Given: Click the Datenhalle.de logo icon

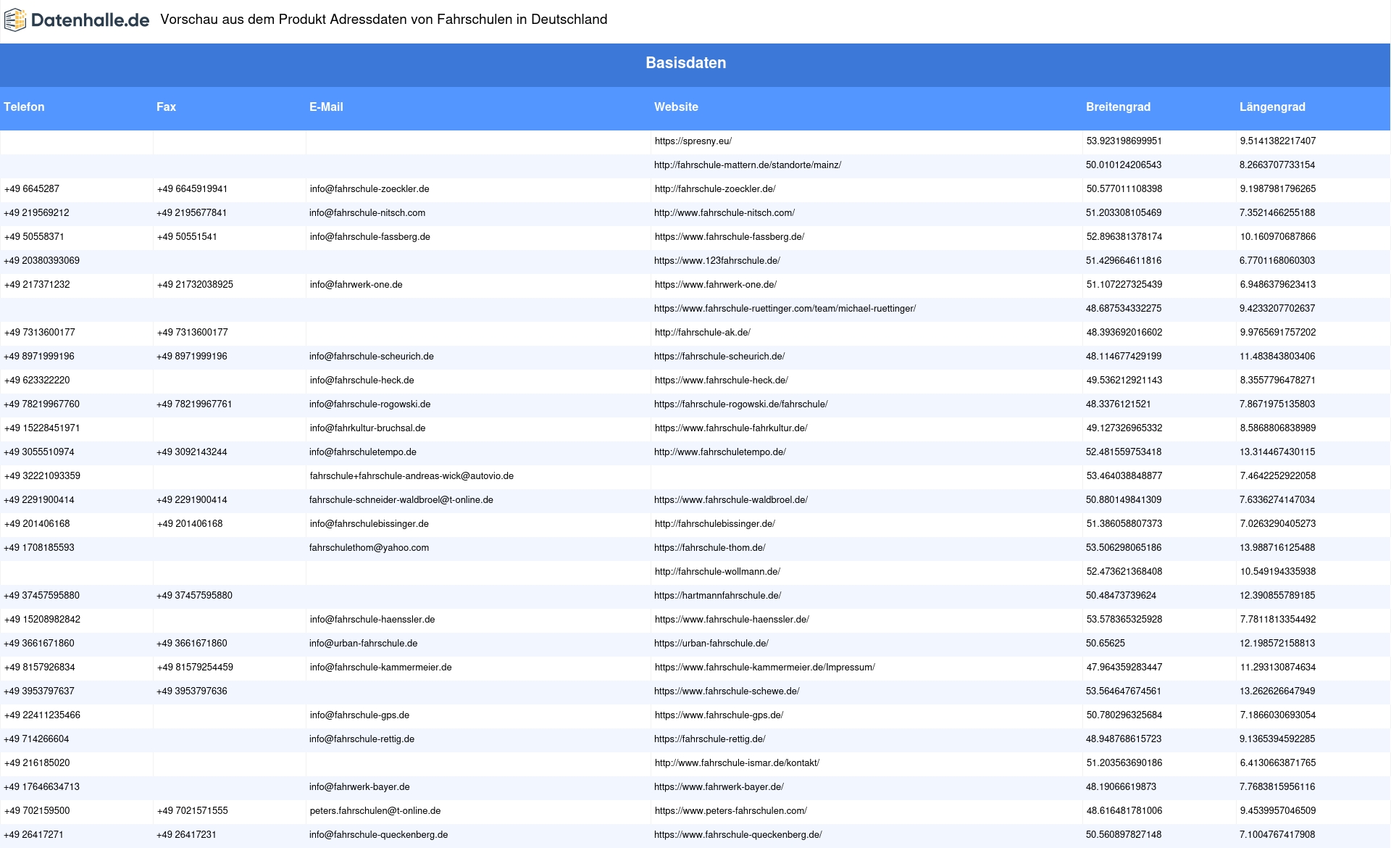Looking at the screenshot, I should [x=15, y=20].
